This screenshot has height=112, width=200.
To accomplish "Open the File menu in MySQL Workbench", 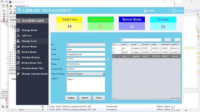I will (10, 9).
